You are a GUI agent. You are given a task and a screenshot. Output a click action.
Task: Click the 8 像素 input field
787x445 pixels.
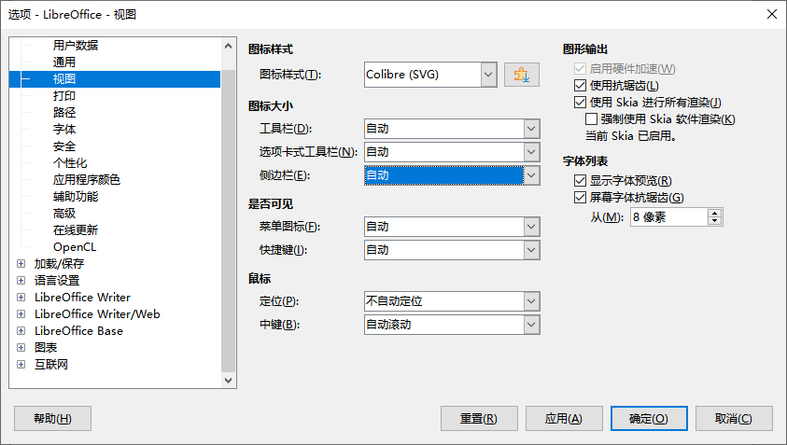point(669,217)
